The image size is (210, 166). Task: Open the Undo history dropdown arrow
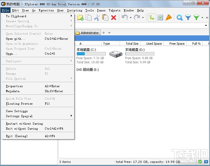click(131, 17)
